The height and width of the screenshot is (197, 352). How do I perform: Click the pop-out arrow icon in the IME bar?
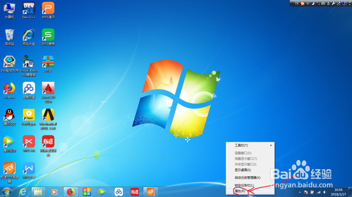(339, 4)
